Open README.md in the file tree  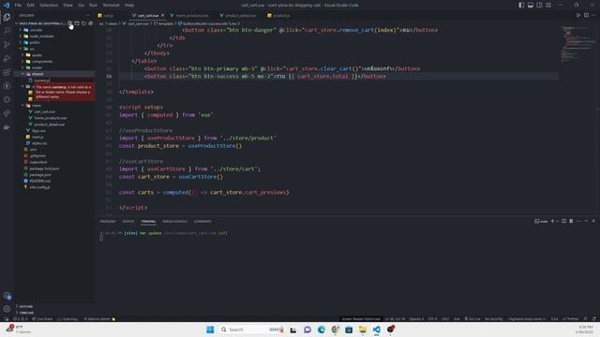[39, 181]
